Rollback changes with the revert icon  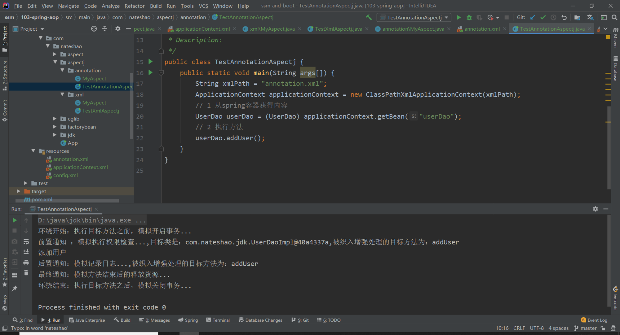564,17
